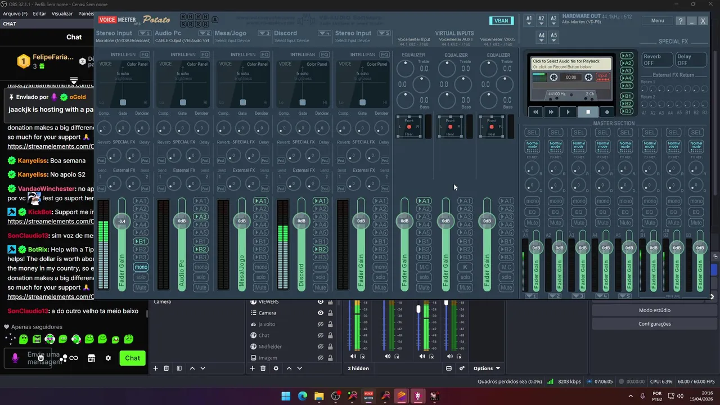This screenshot has width=720, height=405.
Task: Click Modo estúdio button
Action: (654, 310)
